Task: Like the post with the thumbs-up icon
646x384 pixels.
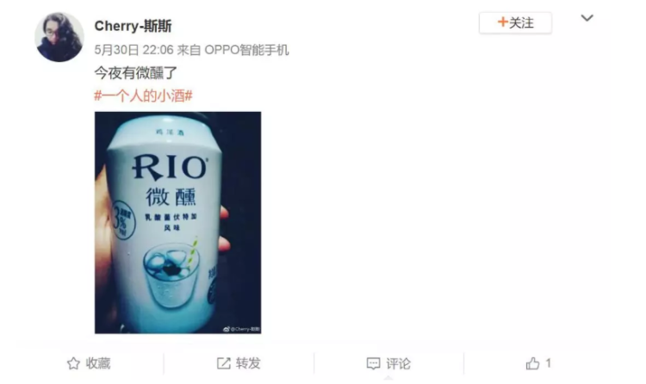Action: pos(532,363)
